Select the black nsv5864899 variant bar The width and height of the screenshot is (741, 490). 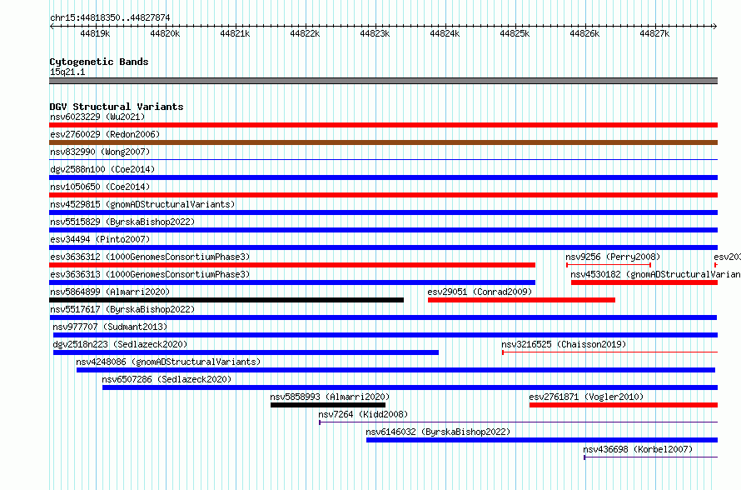[x=226, y=300]
